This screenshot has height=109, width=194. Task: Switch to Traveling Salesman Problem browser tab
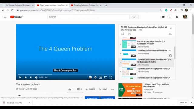86,5
